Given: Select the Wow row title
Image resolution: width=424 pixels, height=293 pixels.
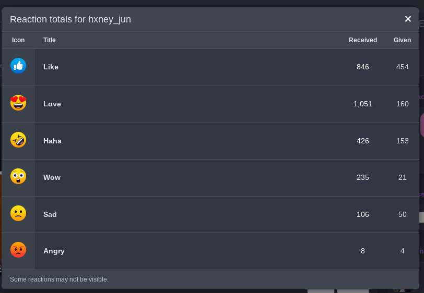Looking at the screenshot, I should pyautogui.click(x=52, y=177).
